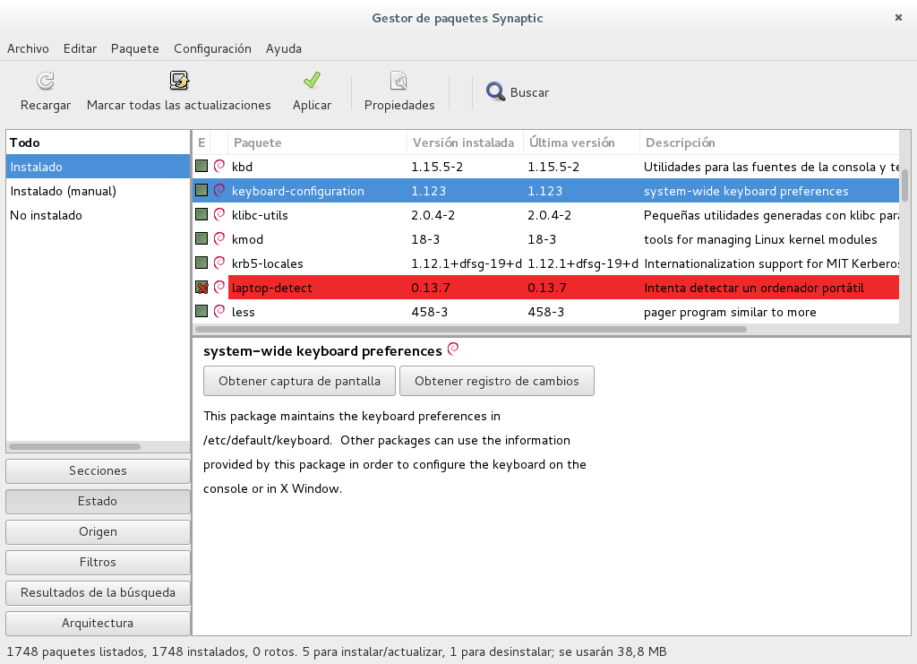Open the Ayuda menu
Viewport: 917px width, 664px height.
(x=284, y=48)
